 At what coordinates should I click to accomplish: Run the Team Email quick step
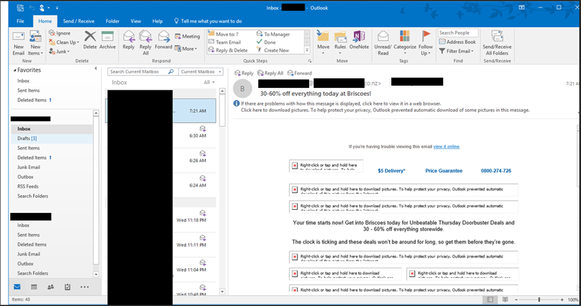pyautogui.click(x=225, y=42)
